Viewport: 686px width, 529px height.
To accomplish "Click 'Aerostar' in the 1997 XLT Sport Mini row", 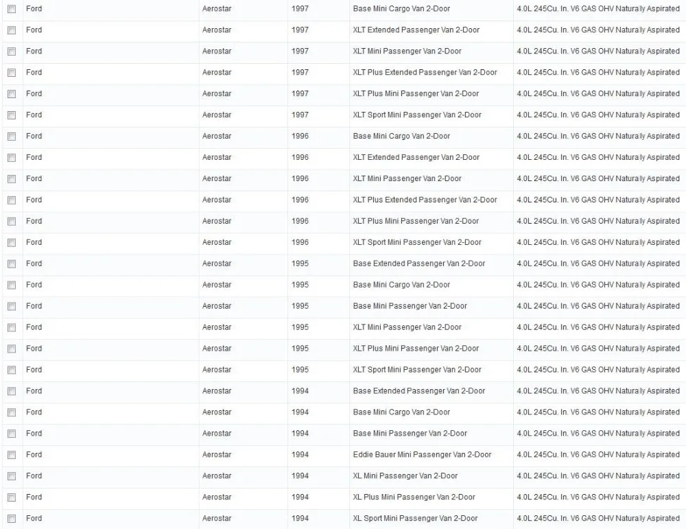I will tap(217, 115).
